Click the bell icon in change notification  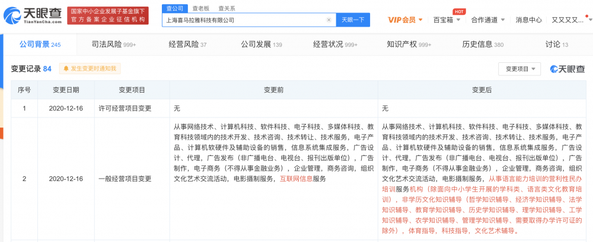(x=66, y=68)
